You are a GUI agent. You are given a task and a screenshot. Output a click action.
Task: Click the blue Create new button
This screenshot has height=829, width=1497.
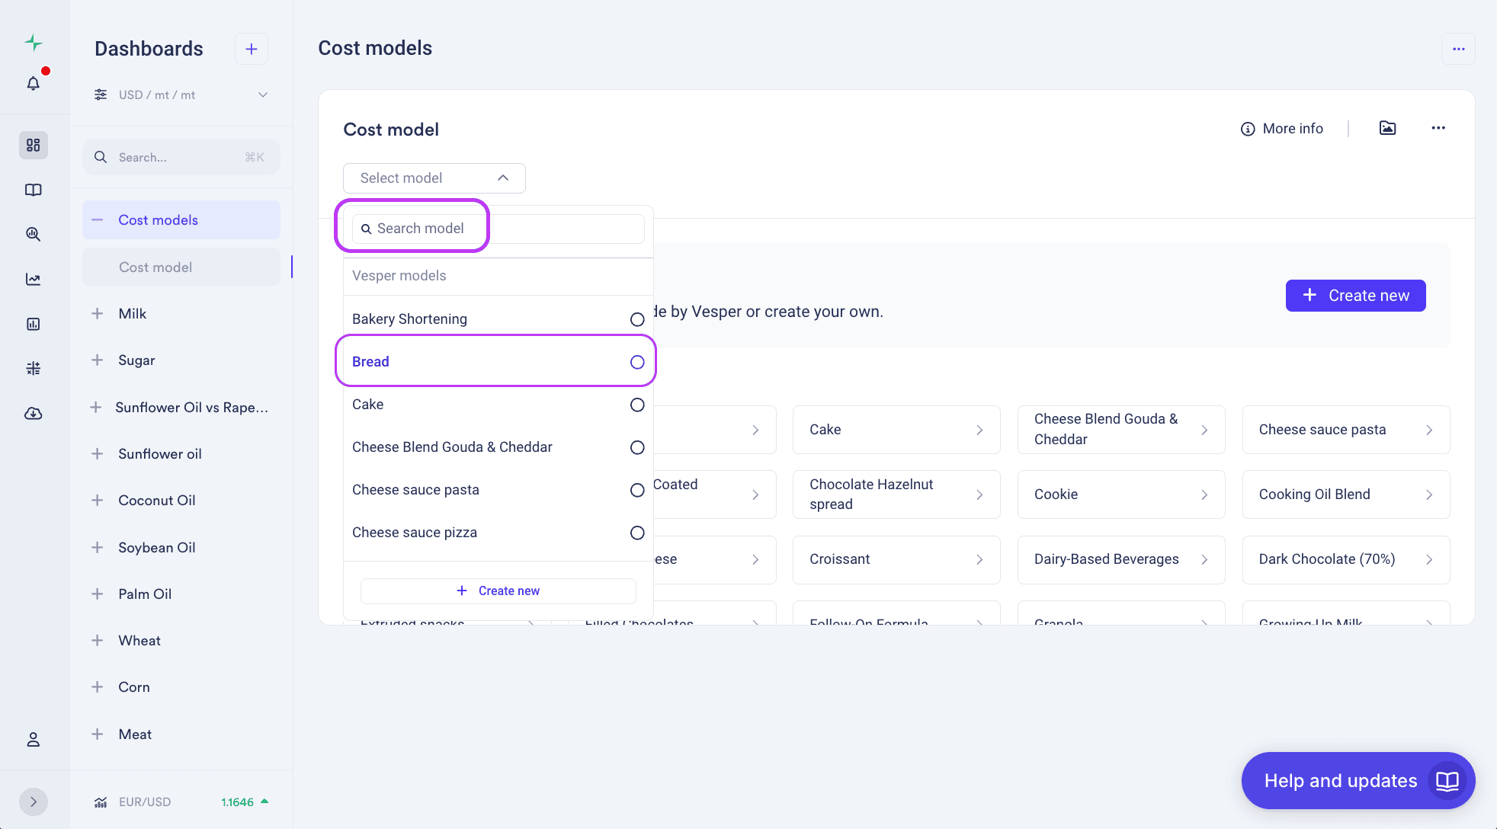(x=1355, y=296)
